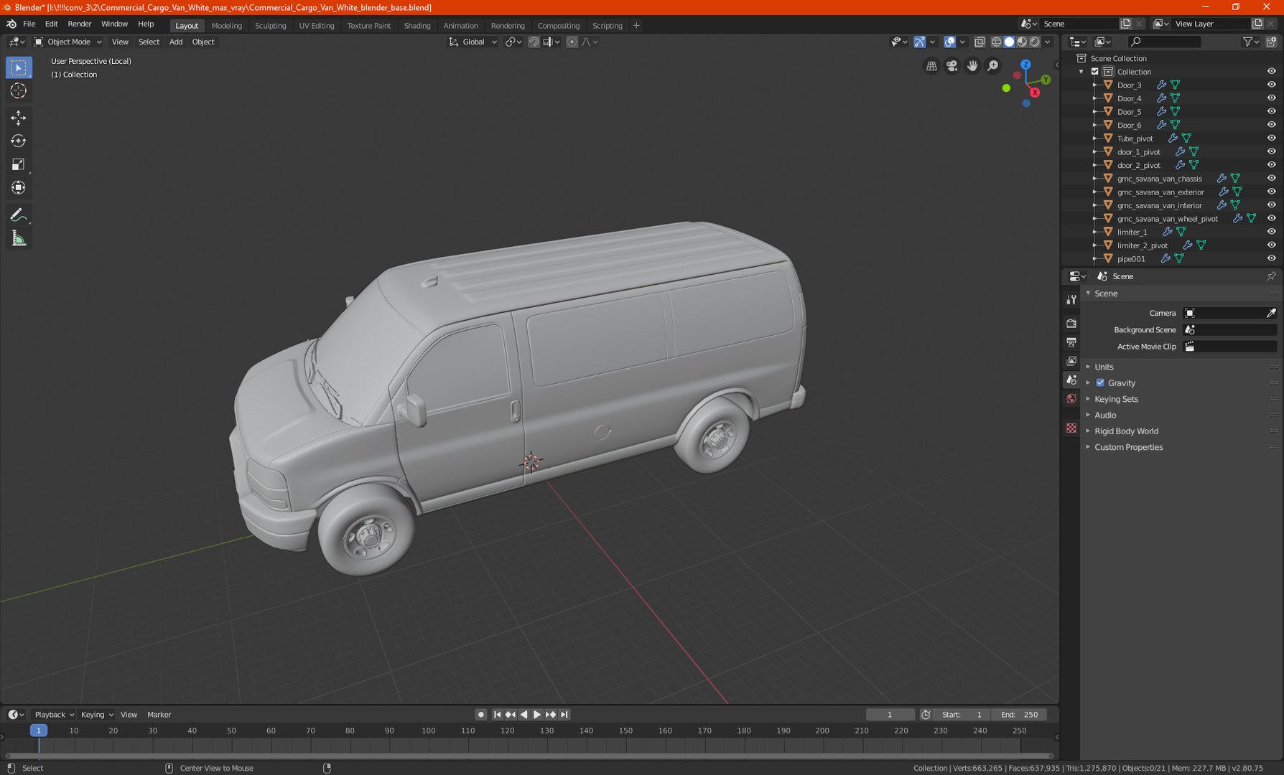Click the current frame number field
The image size is (1284, 775).
(x=890, y=715)
